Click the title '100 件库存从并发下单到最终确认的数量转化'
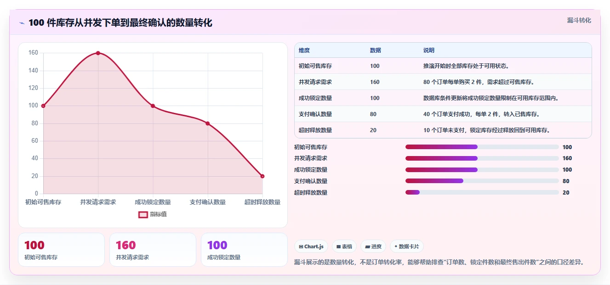The image size is (610, 285). point(120,23)
